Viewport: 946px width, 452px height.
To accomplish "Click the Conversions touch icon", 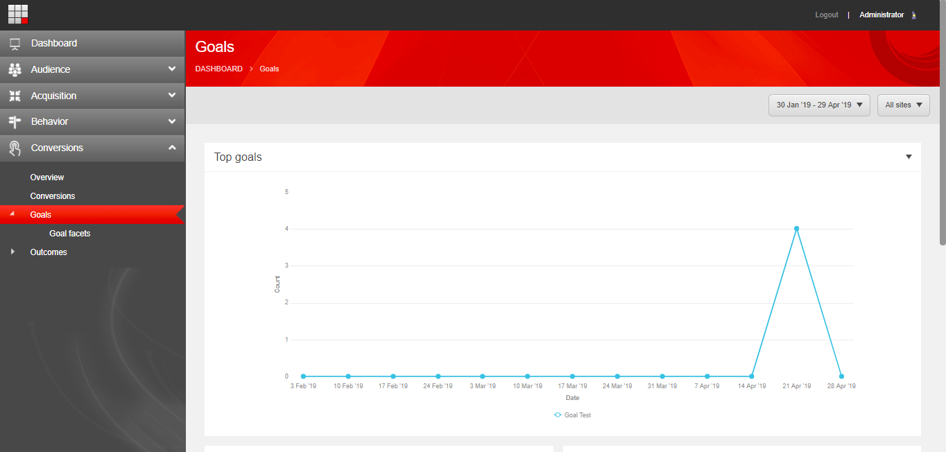I will tap(15, 148).
